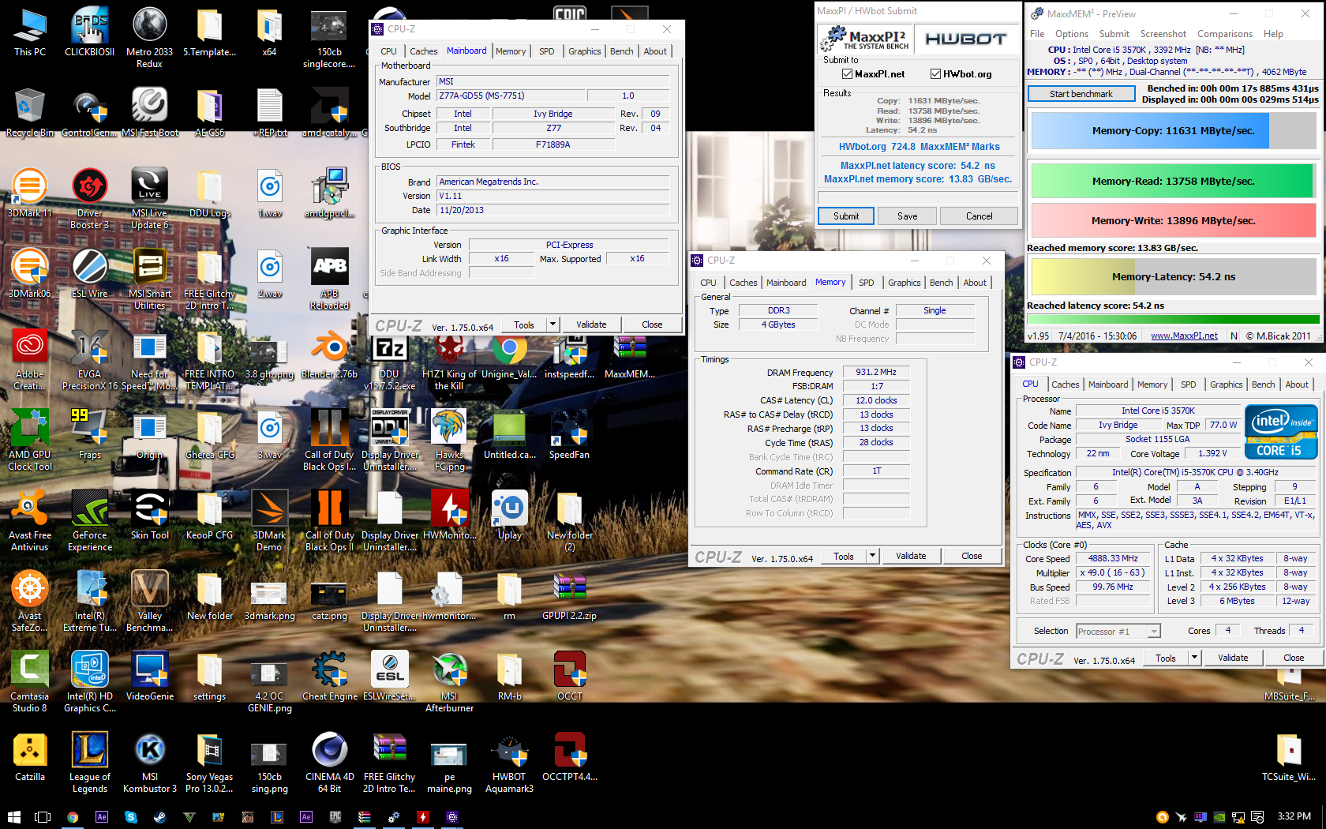Open the MaxxMEM Comparisons menu
Image resolution: width=1326 pixels, height=829 pixels.
1224,34
